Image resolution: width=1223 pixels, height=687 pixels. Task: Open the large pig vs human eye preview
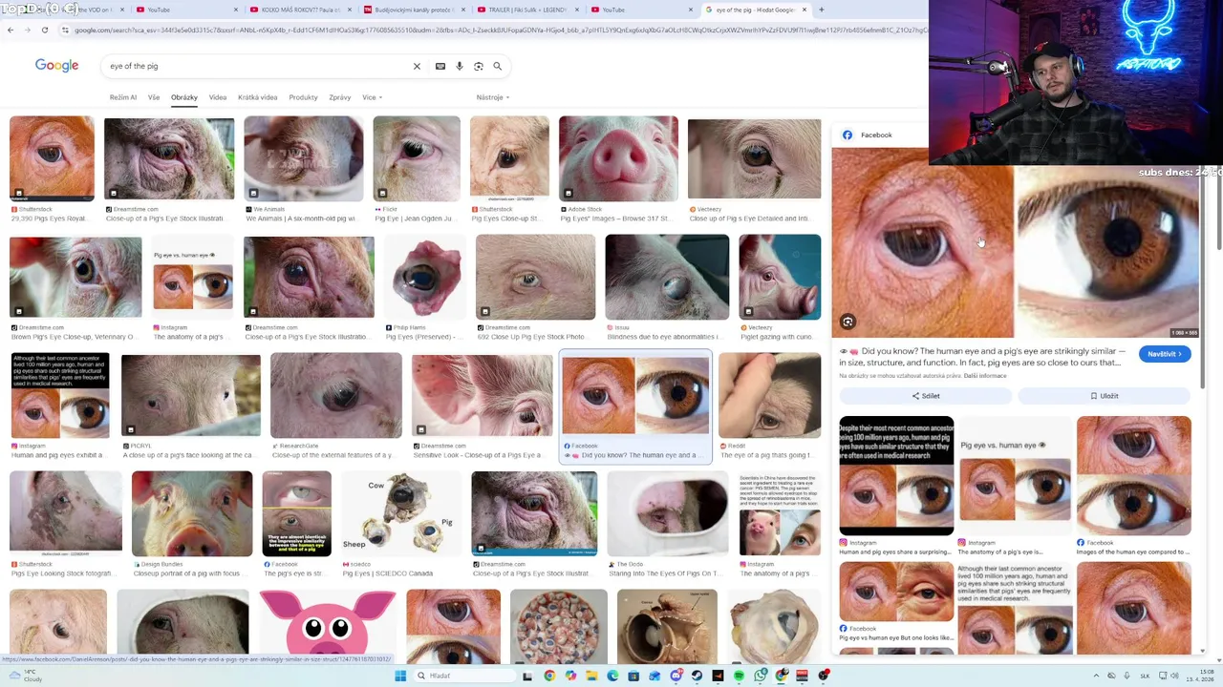[1015, 243]
